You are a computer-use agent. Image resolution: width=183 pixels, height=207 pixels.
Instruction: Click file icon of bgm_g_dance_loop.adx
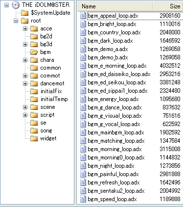pyautogui.click(x=83, y=107)
